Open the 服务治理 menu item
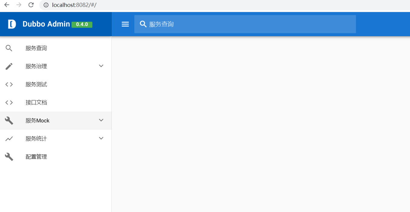Viewport: 410px width, 212px height. [56, 66]
